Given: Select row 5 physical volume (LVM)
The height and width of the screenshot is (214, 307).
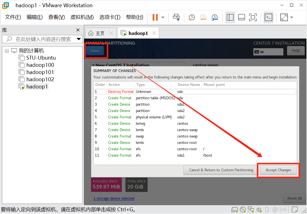Looking at the screenshot, I should [x=195, y=117].
